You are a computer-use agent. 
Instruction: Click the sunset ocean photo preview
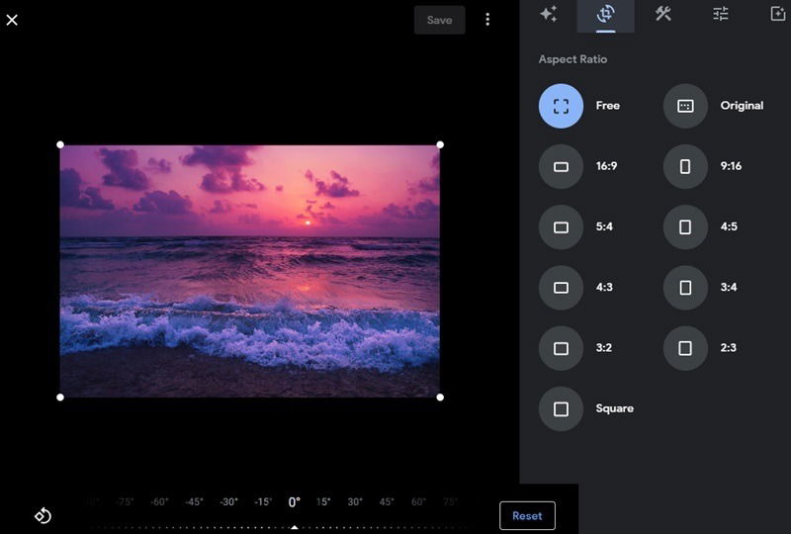click(x=250, y=271)
